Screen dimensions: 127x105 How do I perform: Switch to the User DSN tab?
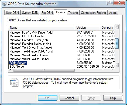pos(12,13)
